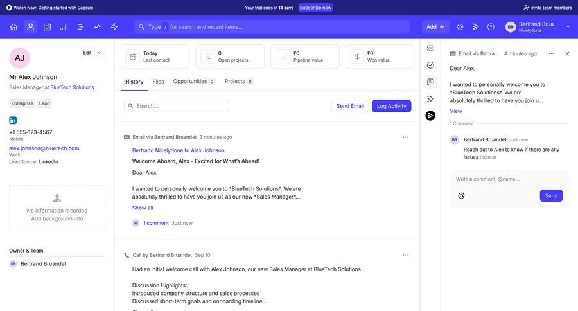
Task: Open the alex.johnson@bluetech.com email link
Action: [44, 148]
